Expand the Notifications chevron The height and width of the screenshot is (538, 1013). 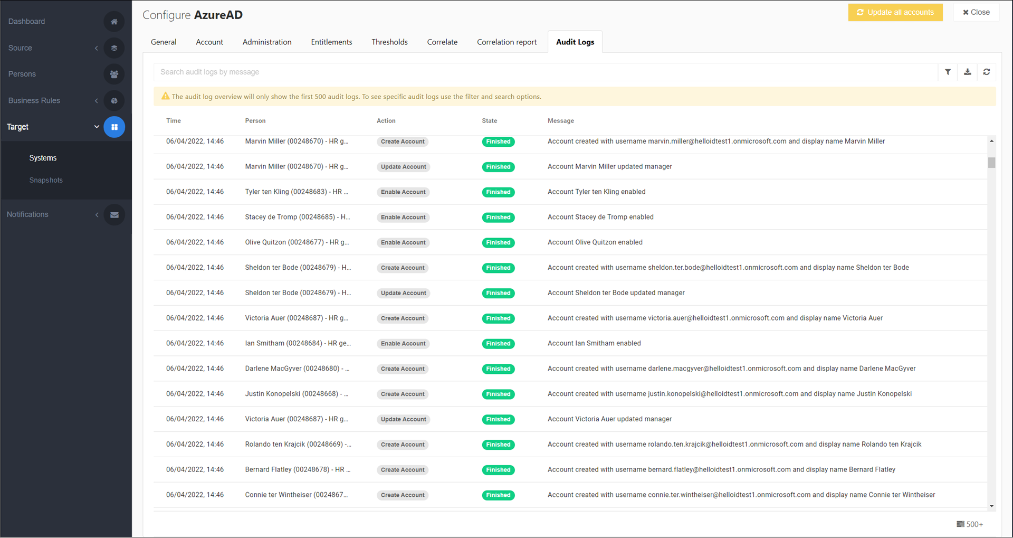97,214
